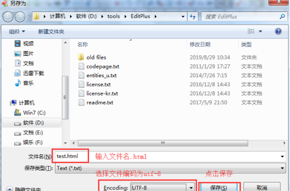Click the refresh icon next to address bar

click(x=193, y=17)
